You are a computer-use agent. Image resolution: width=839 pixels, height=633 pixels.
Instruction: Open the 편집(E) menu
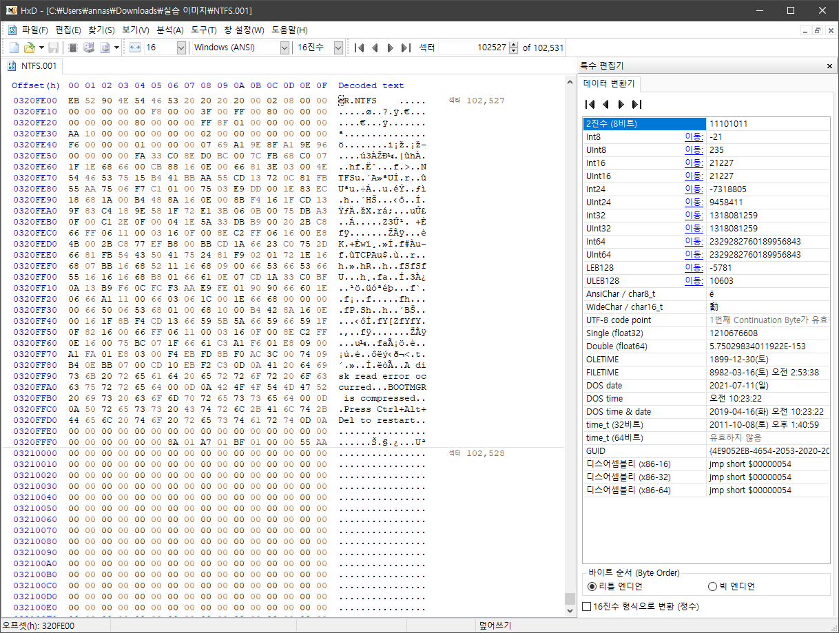[68, 30]
